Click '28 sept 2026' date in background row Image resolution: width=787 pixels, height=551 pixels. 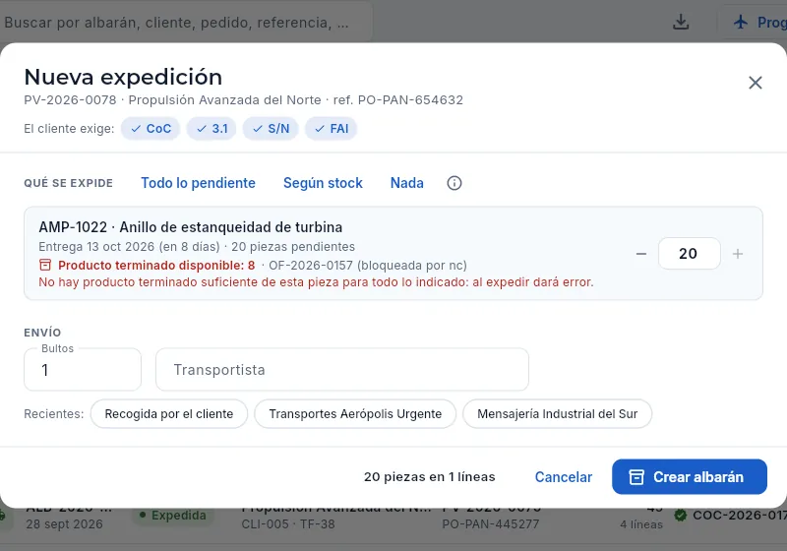(64, 524)
